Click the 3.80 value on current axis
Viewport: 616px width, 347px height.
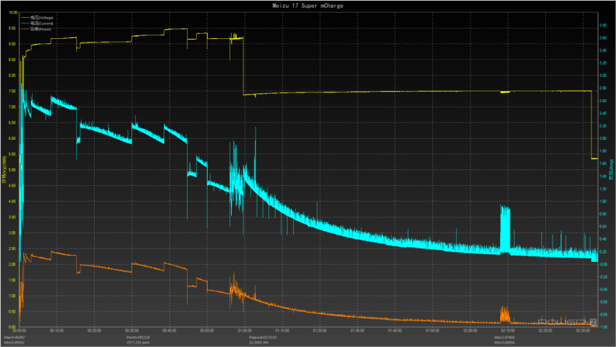602,25
